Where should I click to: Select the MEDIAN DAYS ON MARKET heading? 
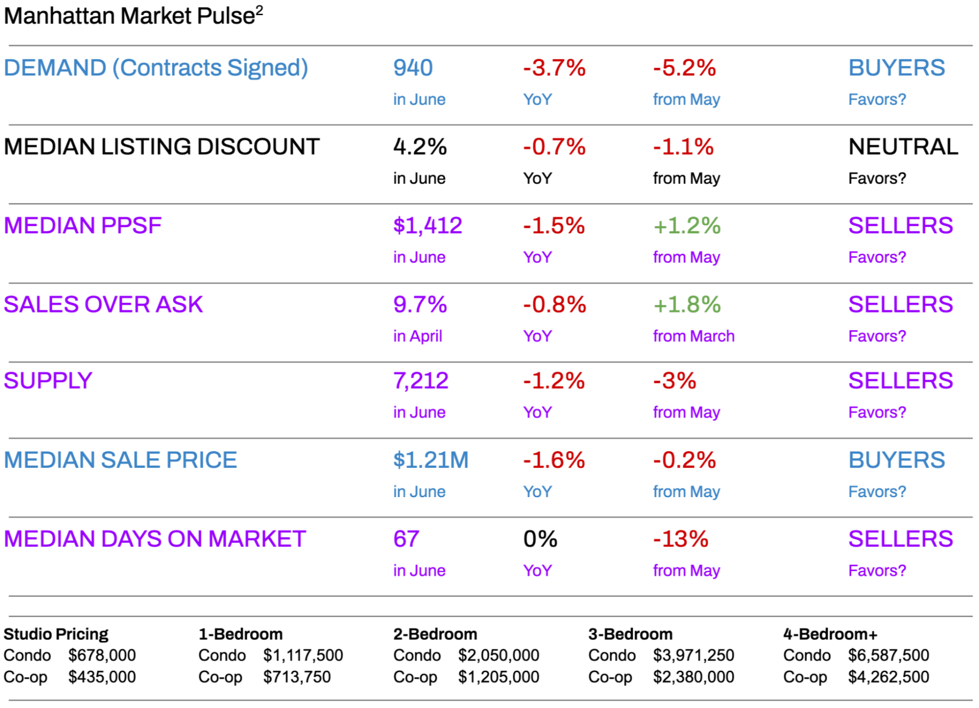pyautogui.click(x=155, y=539)
